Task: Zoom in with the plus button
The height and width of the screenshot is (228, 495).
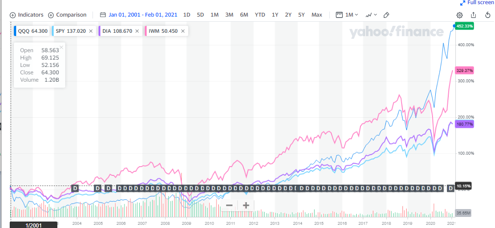Action: [246, 206]
